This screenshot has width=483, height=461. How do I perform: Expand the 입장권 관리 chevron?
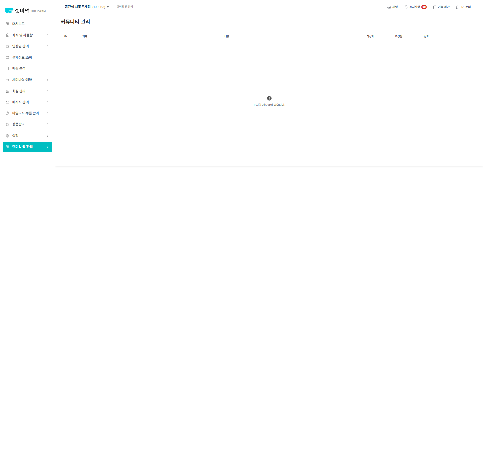[48, 46]
